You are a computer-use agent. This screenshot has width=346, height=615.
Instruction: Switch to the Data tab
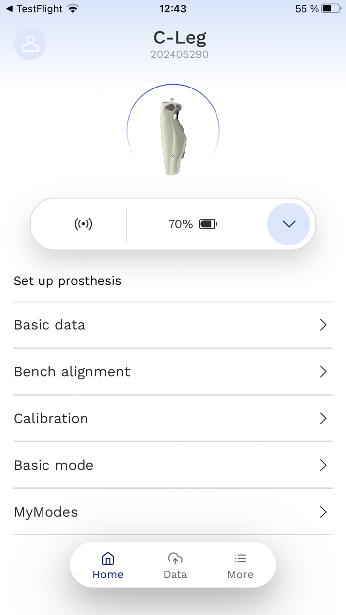(x=174, y=565)
